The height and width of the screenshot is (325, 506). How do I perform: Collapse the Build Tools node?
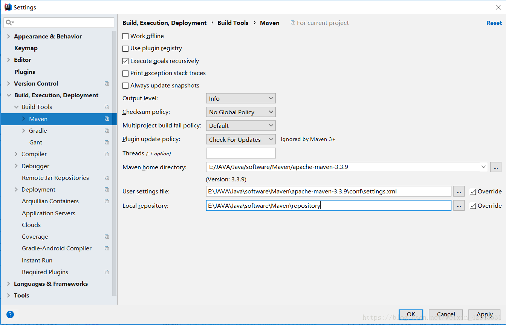[x=16, y=107]
